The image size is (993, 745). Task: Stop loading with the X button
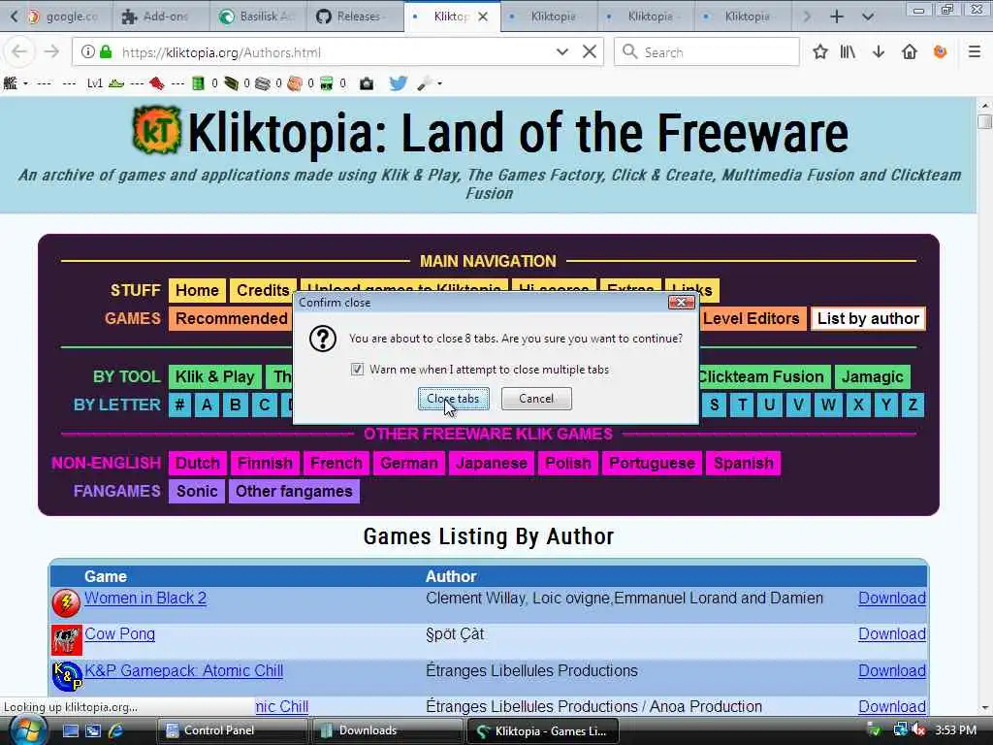point(589,52)
